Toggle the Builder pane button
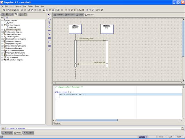The width and height of the screenshot is (185, 139). (x=18, y=133)
